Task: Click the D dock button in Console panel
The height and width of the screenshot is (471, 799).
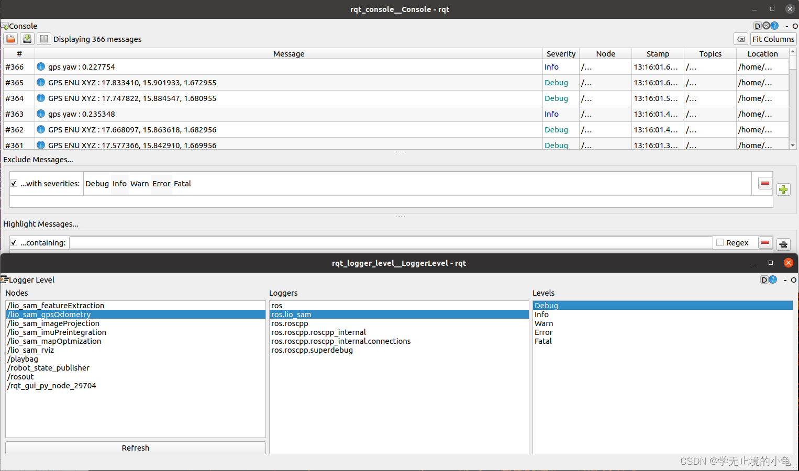Action: pyautogui.click(x=757, y=26)
